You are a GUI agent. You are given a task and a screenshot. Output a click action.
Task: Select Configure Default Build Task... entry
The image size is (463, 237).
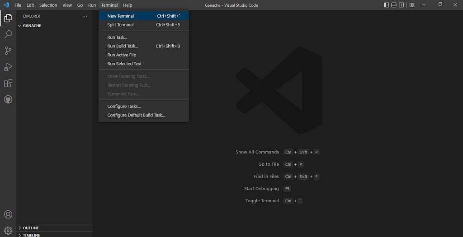144,115
